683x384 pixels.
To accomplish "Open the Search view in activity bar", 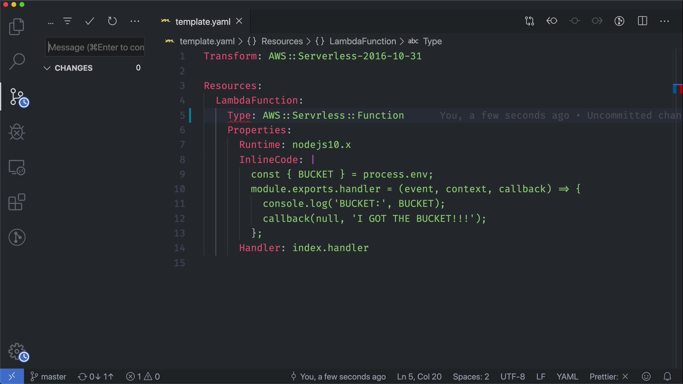I will 17,62.
